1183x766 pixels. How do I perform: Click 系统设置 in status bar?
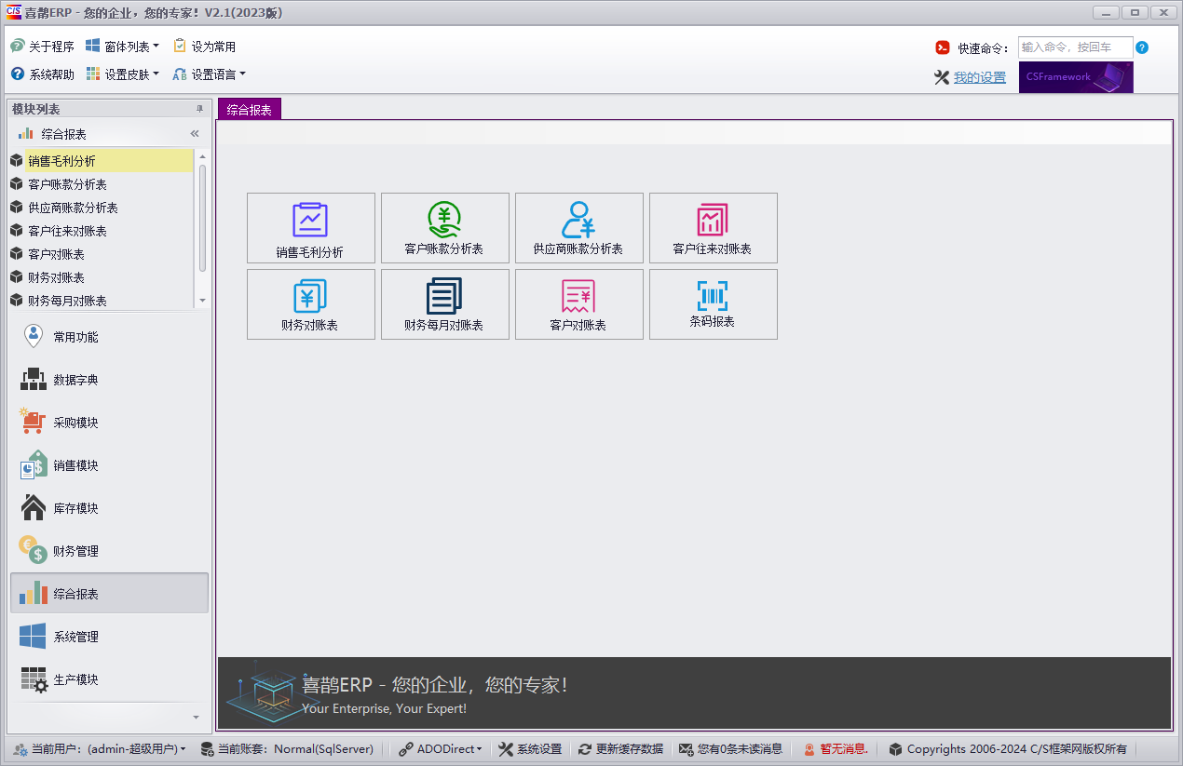(x=530, y=748)
